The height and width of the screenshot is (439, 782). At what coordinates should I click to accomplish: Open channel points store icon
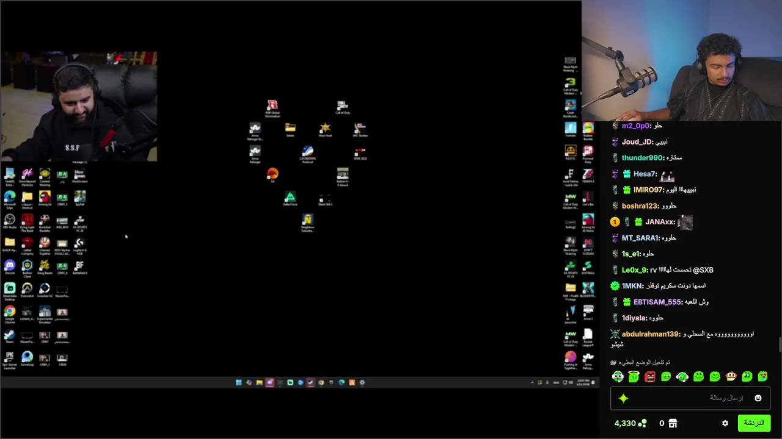[673, 423]
